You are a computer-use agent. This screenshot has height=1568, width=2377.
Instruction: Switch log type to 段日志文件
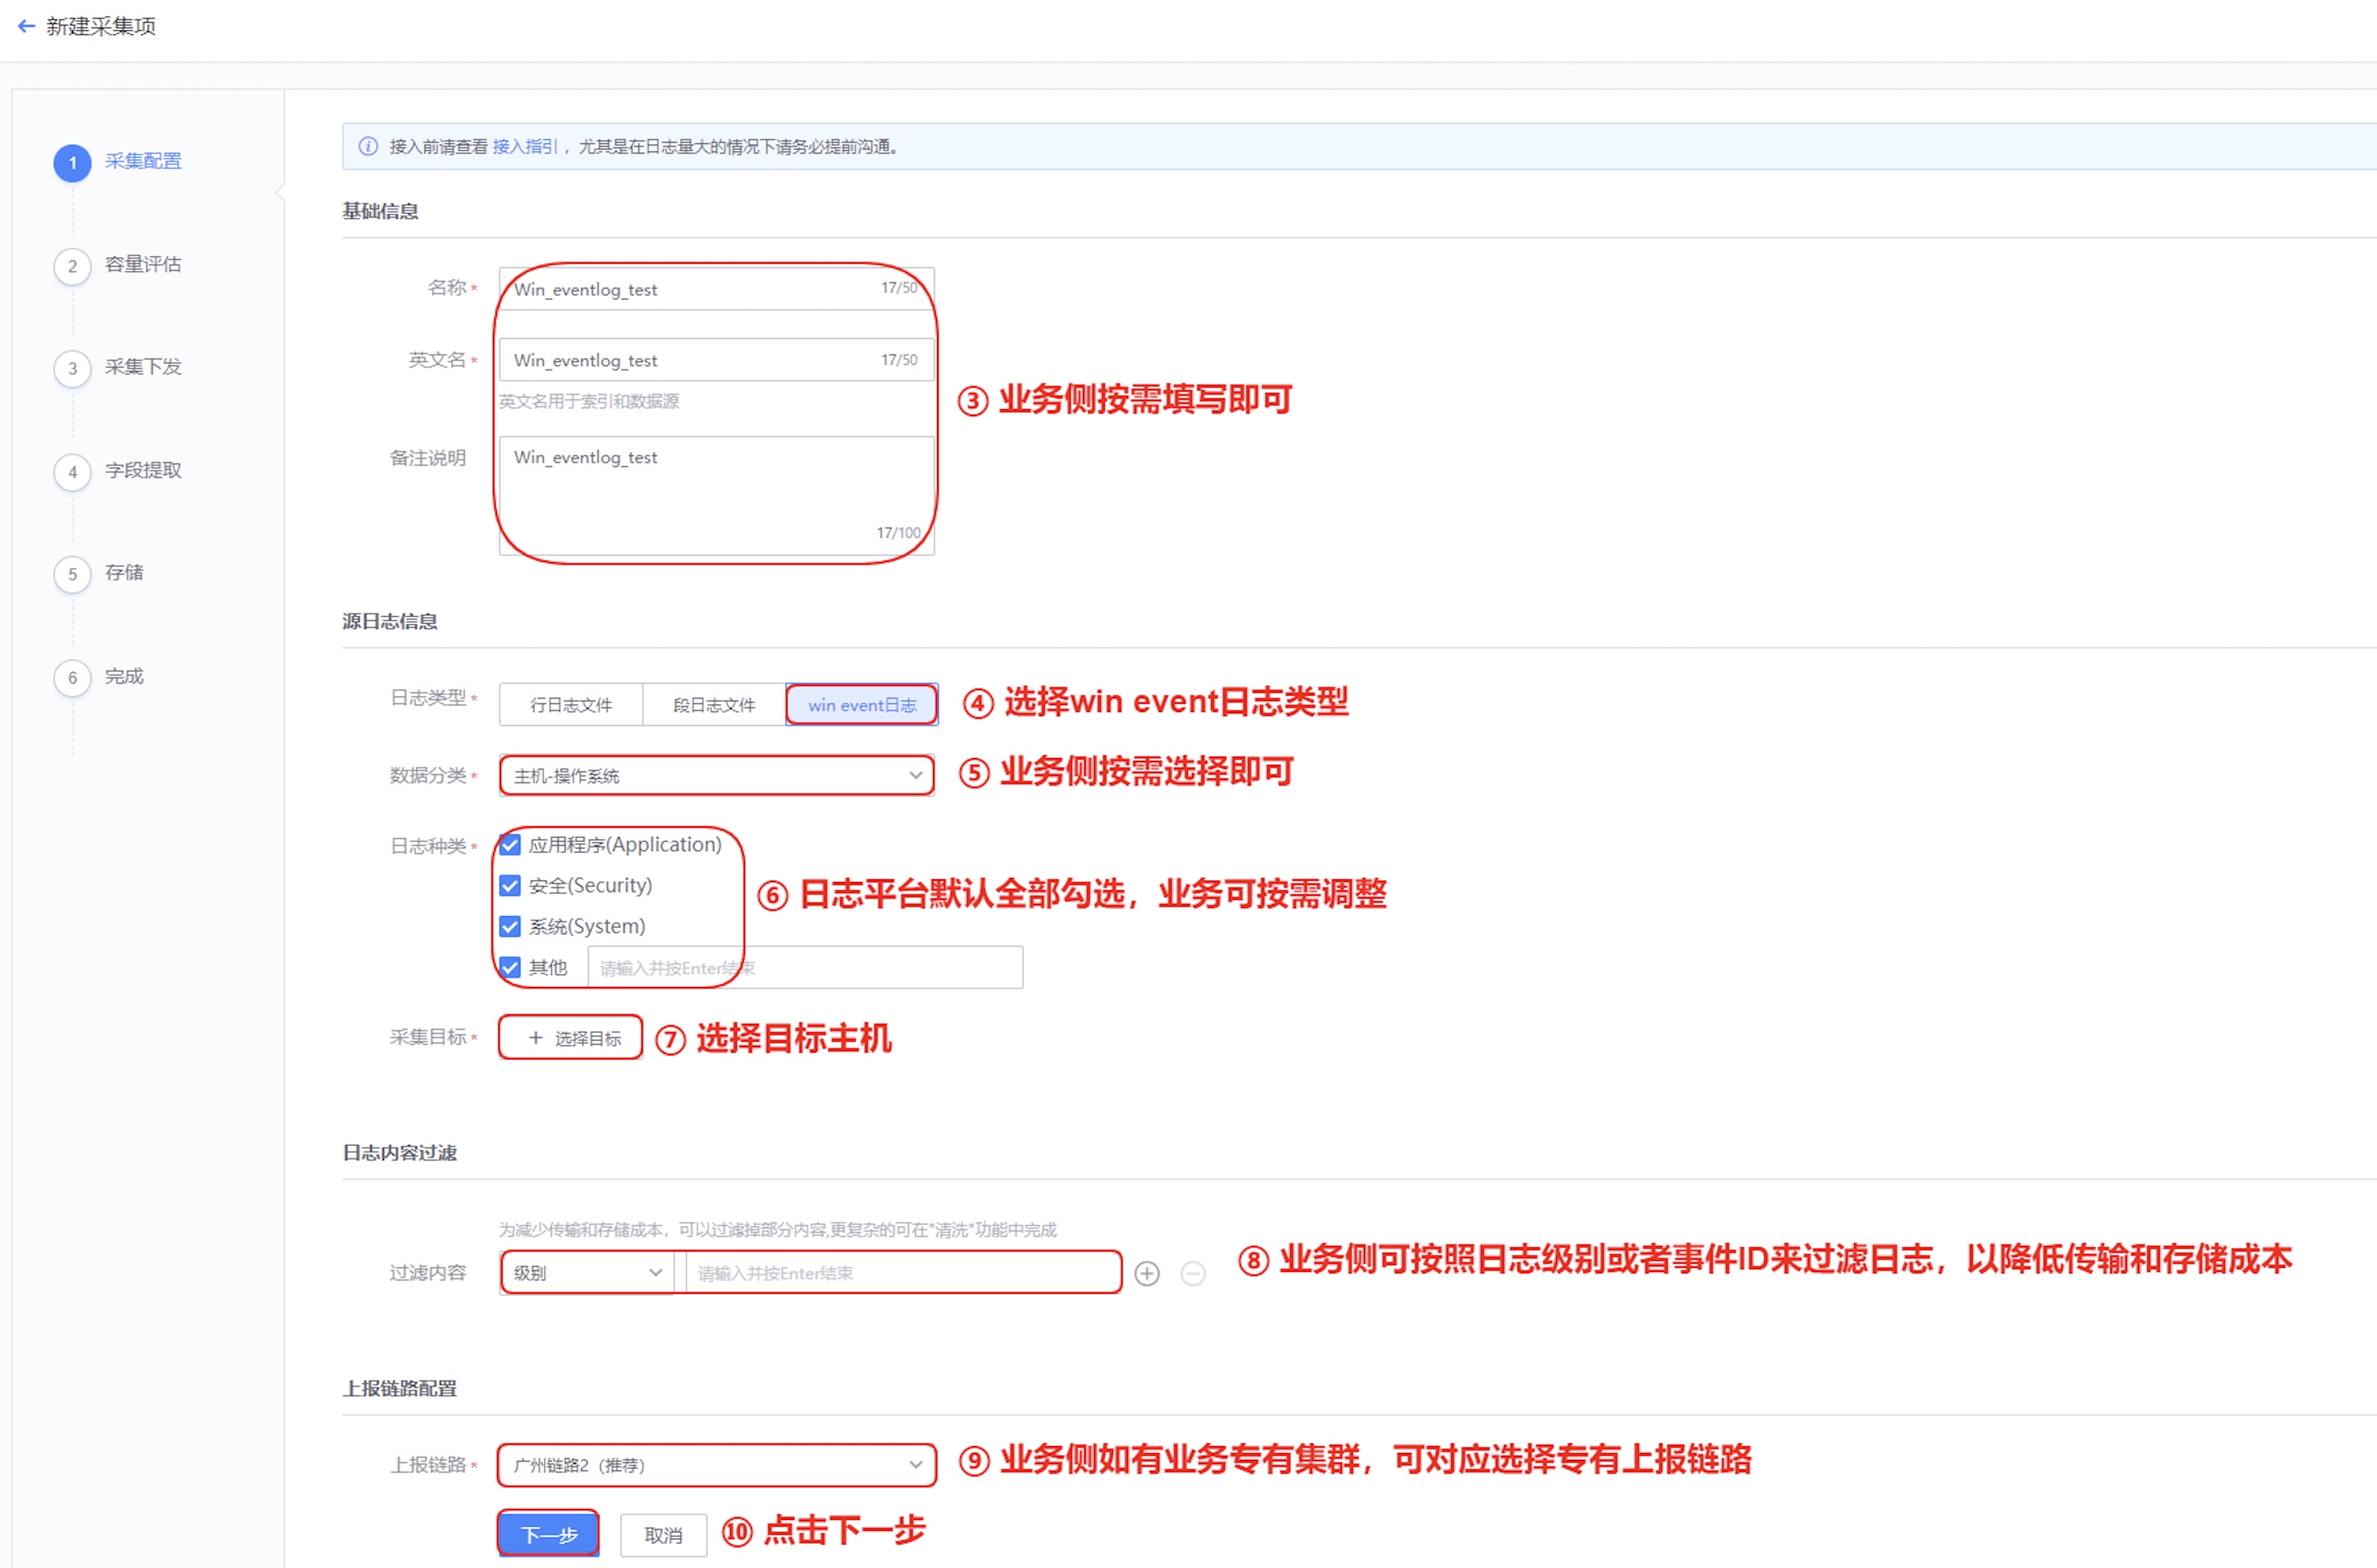click(x=714, y=705)
